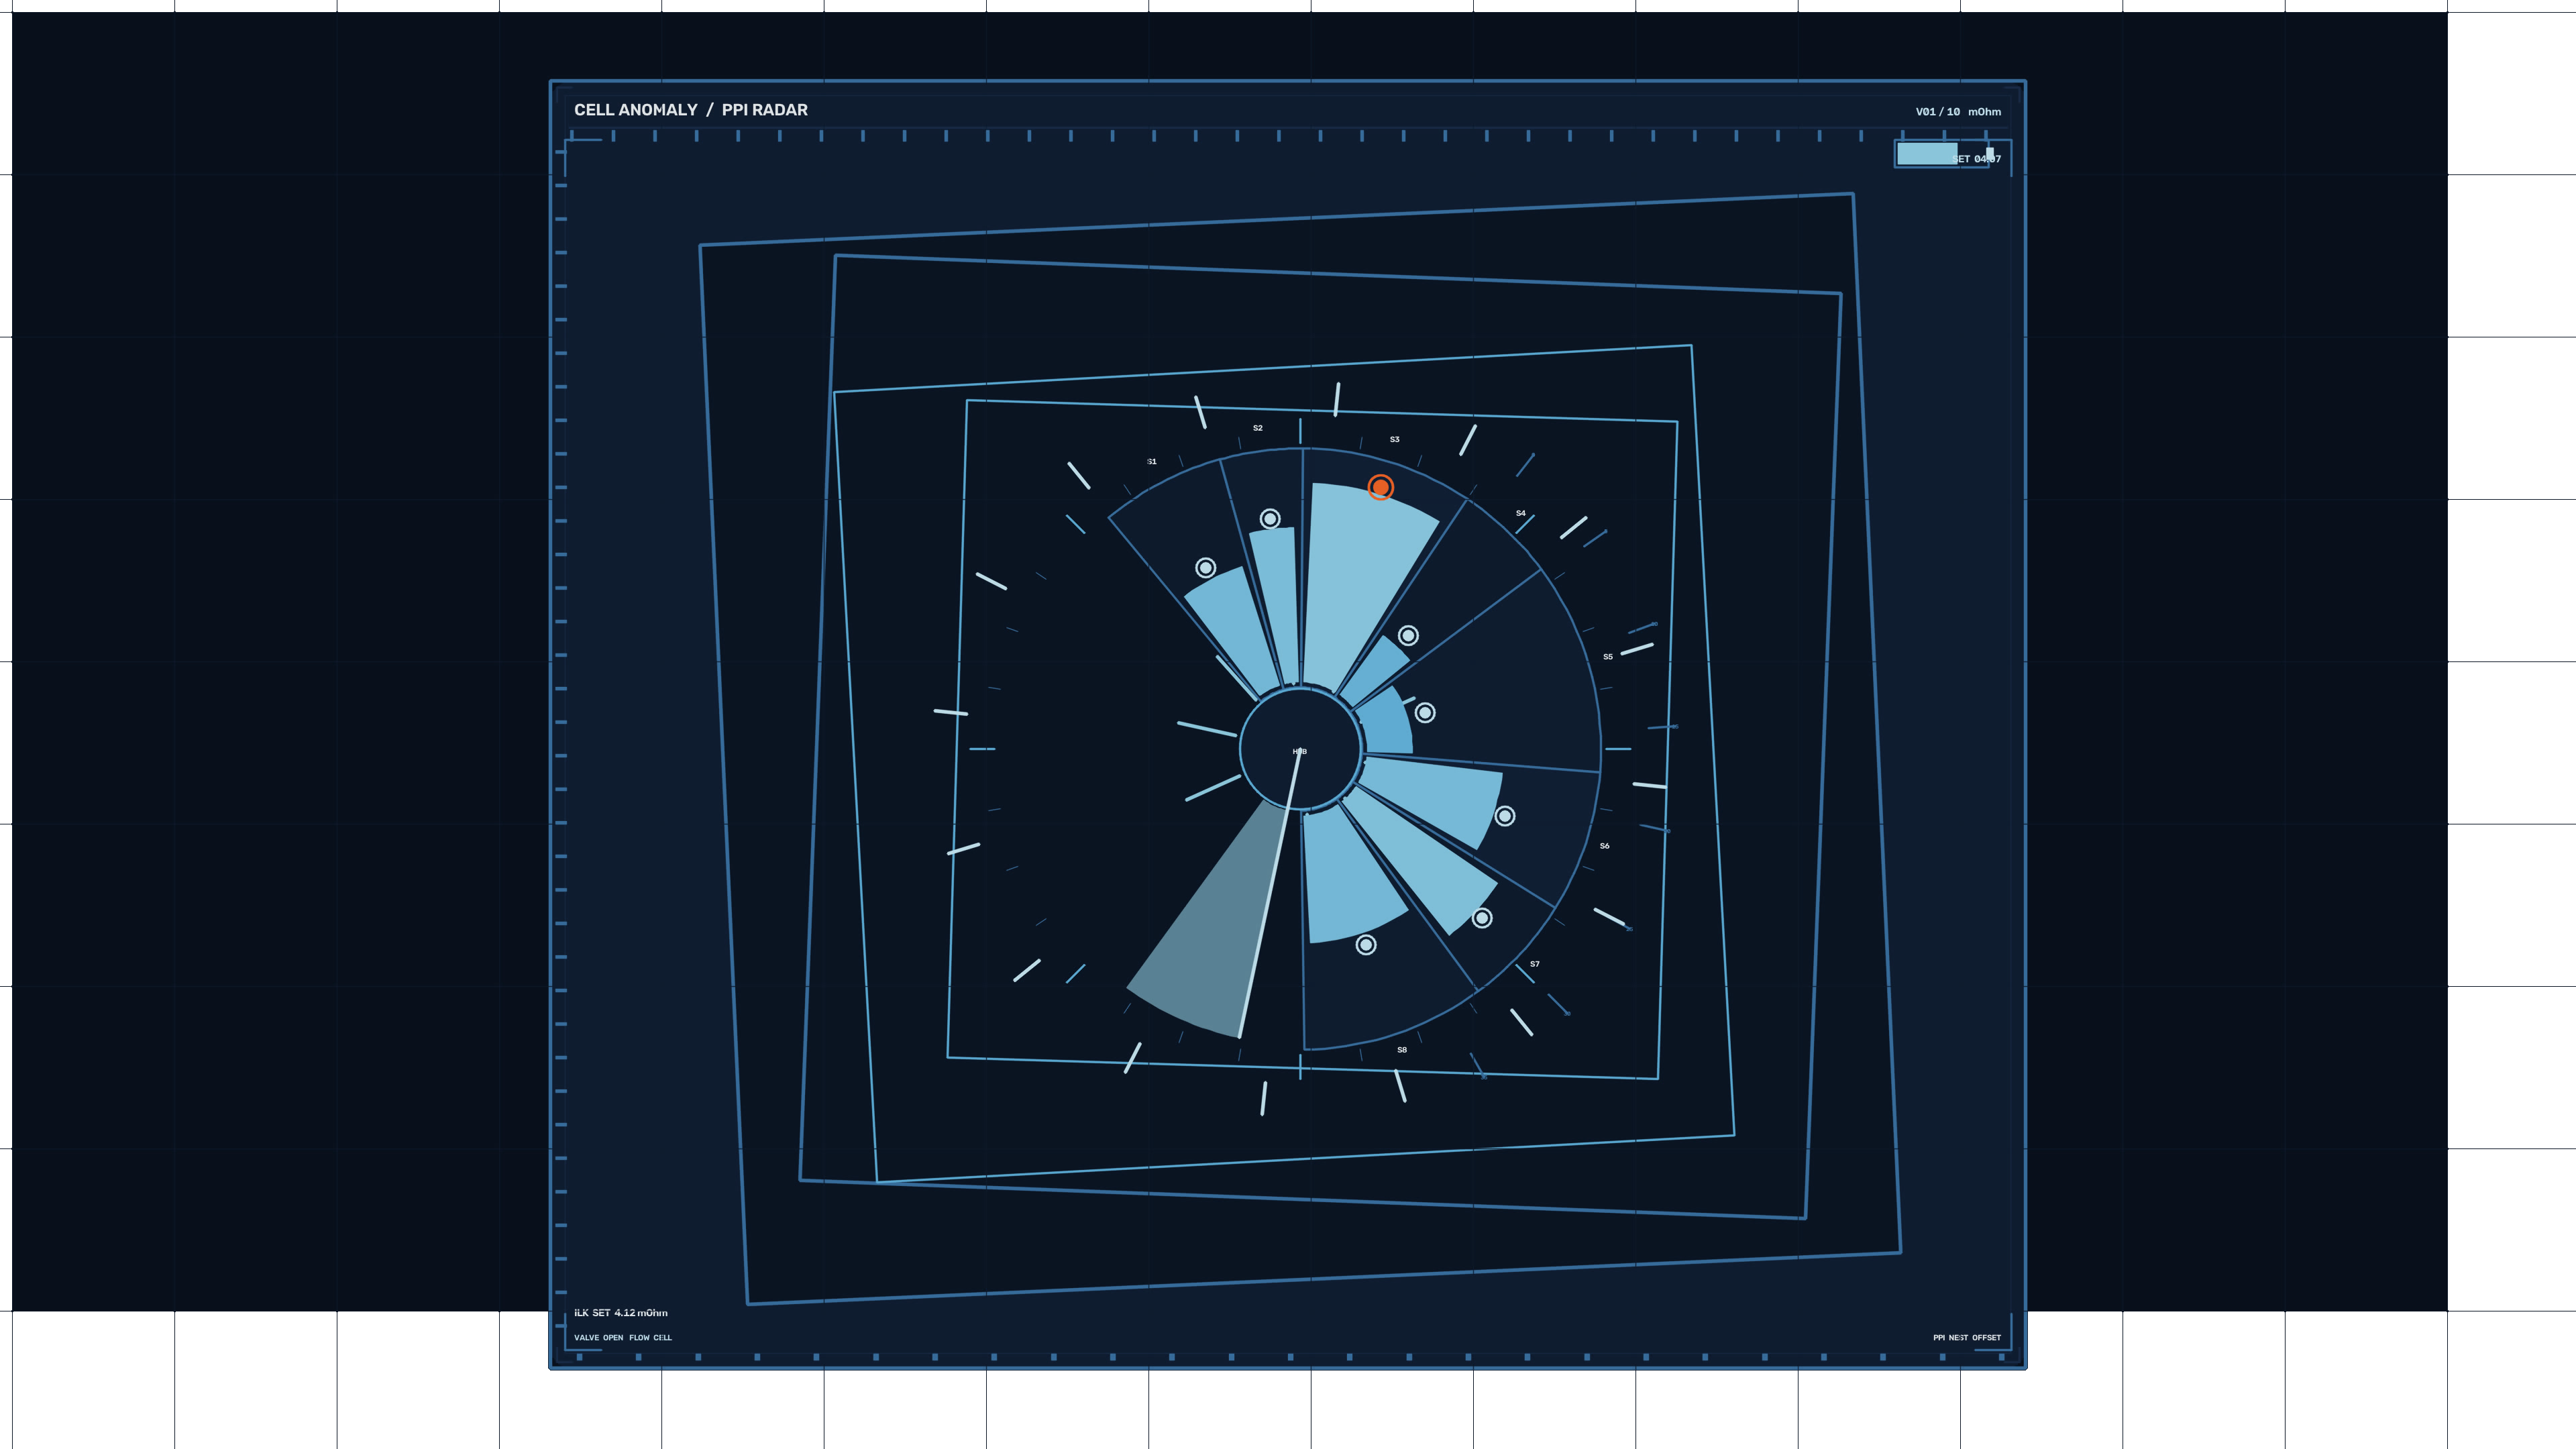
Task: Click the S5 sector label
Action: tap(1608, 657)
